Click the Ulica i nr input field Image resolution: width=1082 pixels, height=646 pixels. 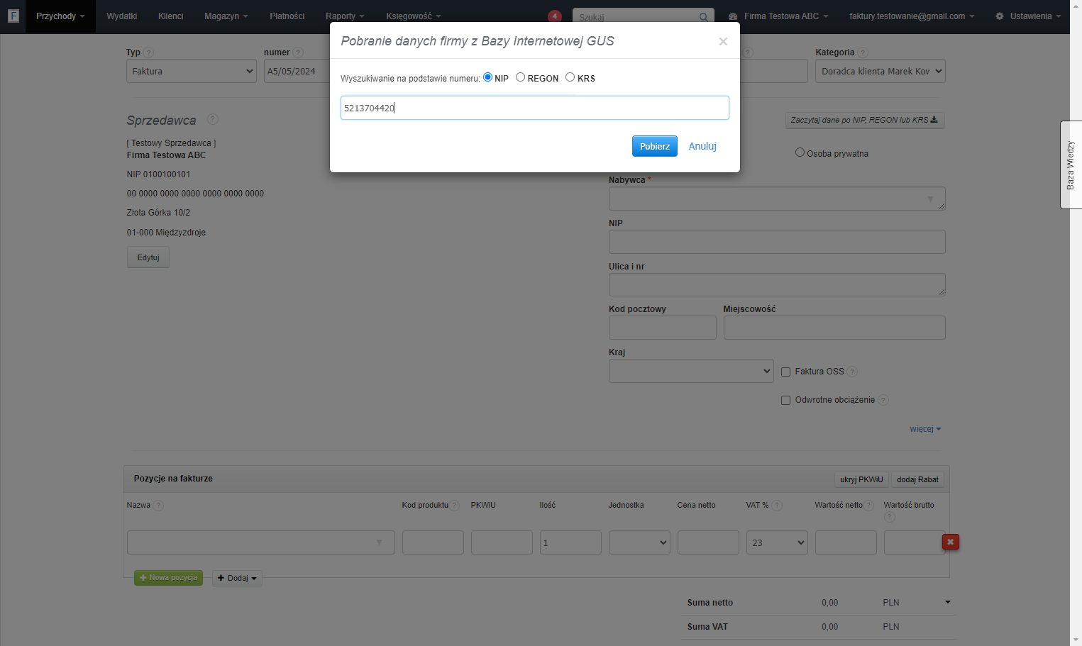point(777,285)
